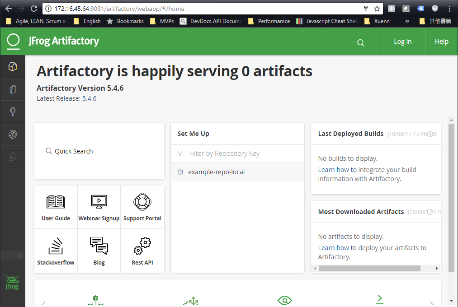Viewport: 458px width, 307px height.
Task: Select the example-repo-local repository
Action: pos(216,172)
